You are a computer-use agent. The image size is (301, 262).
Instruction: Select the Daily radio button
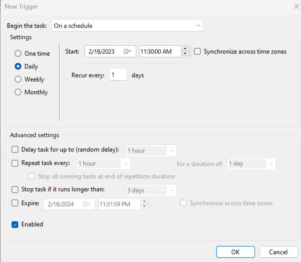pyautogui.click(x=18, y=66)
